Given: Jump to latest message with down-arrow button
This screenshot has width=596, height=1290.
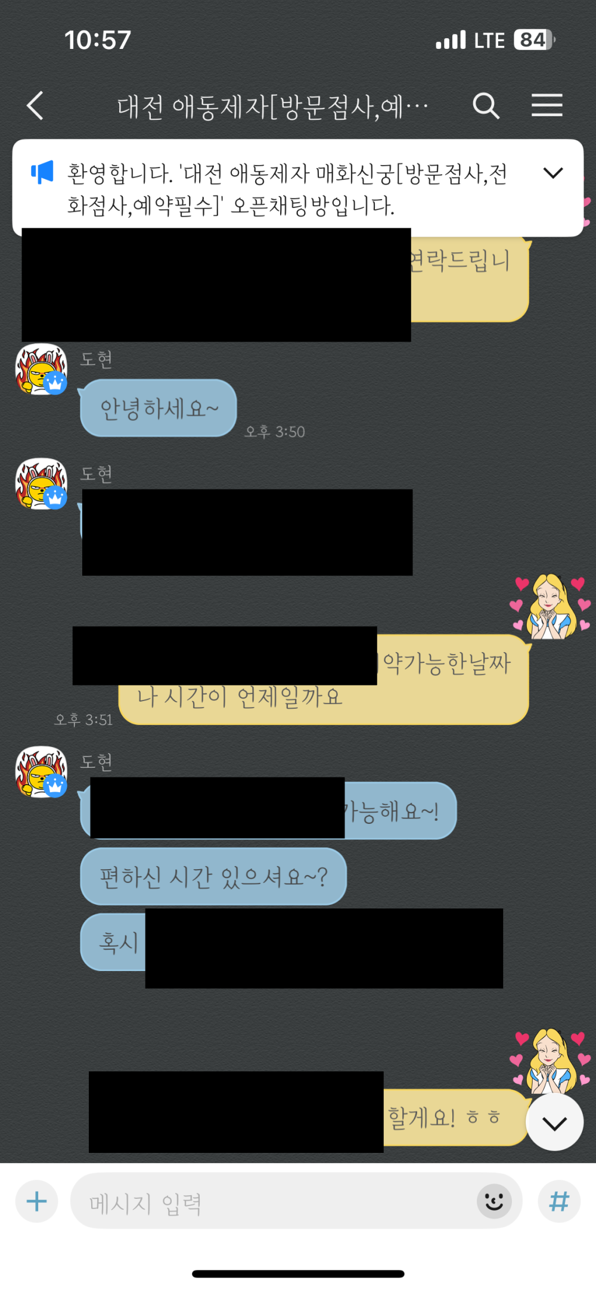Looking at the screenshot, I should (554, 1122).
